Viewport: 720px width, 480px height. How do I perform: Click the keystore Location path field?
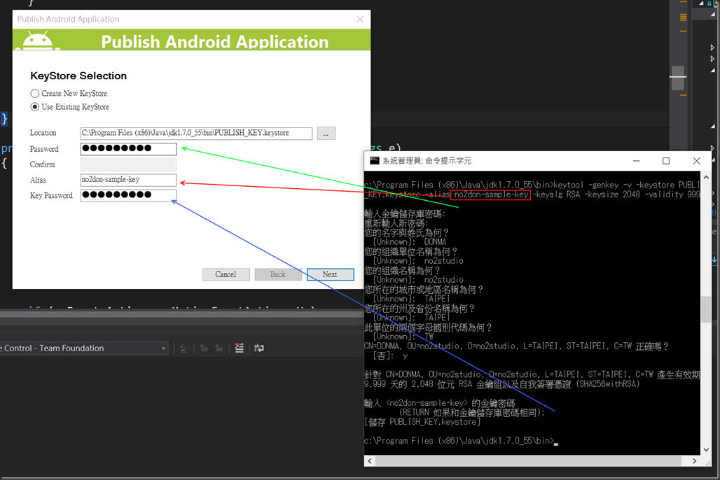(196, 133)
